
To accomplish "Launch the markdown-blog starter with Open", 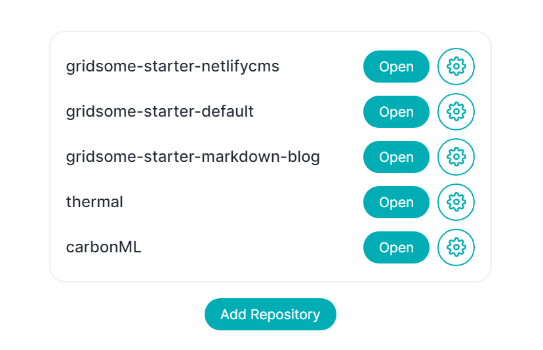I will pos(396,157).
